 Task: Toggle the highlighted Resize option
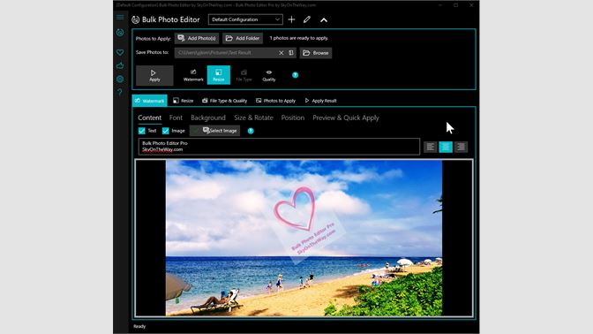coord(219,75)
